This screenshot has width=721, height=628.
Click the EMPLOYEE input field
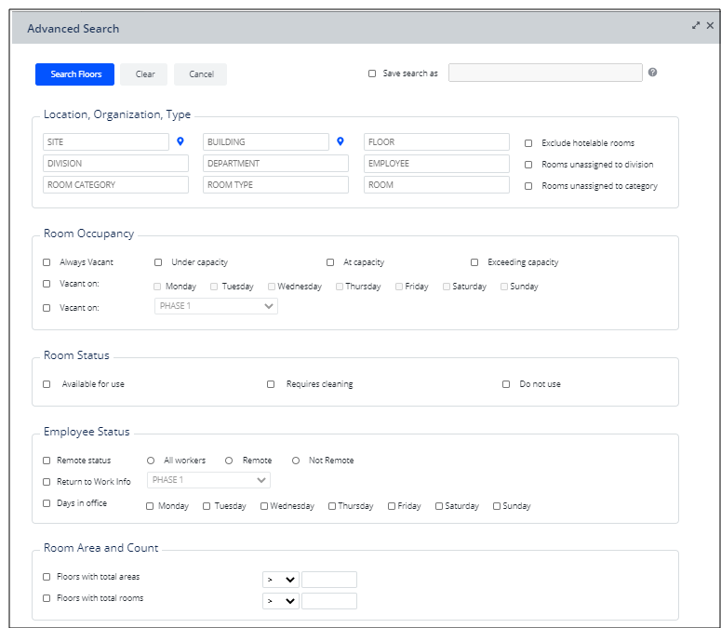[436, 163]
